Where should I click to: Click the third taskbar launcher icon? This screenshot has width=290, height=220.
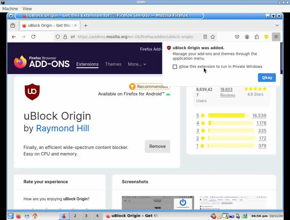coord(27,216)
